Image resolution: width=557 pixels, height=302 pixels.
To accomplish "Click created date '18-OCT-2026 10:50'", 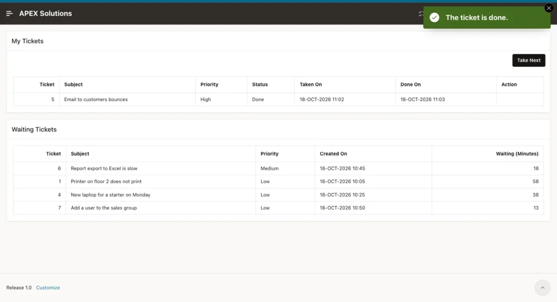I will [x=343, y=208].
